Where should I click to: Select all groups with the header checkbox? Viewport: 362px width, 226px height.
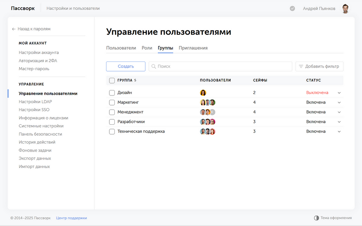coord(112,81)
